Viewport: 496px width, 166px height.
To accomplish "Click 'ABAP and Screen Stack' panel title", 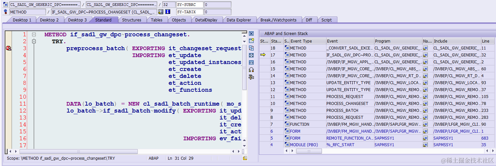I will (x=286, y=34).
